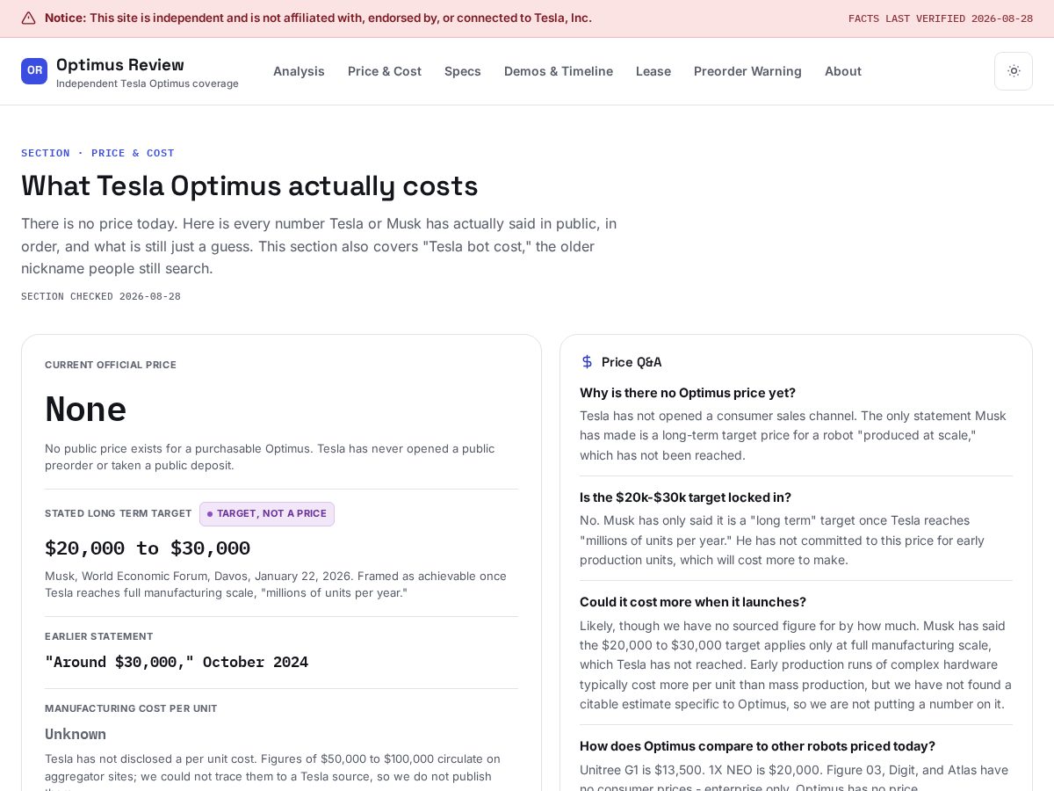Click the answer 'Tesla has not opened a consumer sales channel'
Screen dimensions: 1054x791
click(793, 435)
